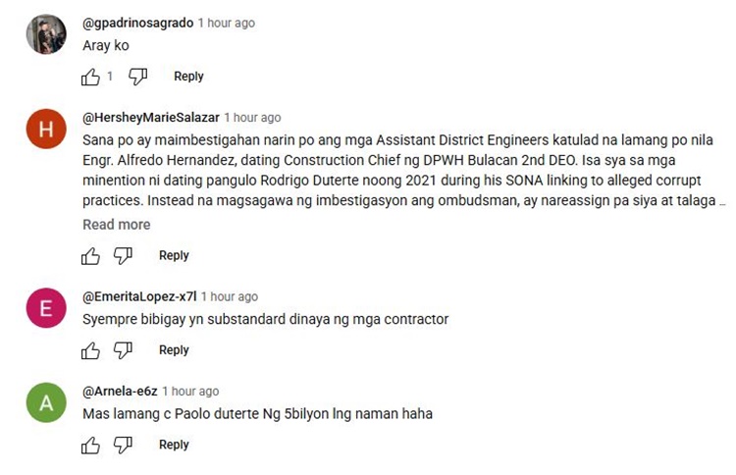Reply to the "Aray ko" comment
This screenshot has height=475, width=736.
(188, 76)
